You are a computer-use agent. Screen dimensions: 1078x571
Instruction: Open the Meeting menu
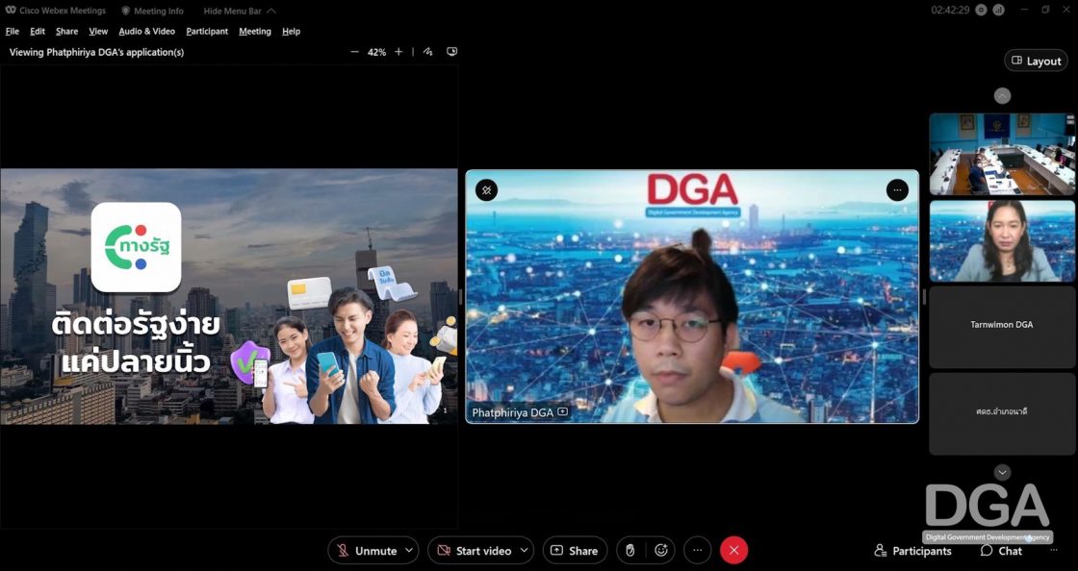click(255, 32)
